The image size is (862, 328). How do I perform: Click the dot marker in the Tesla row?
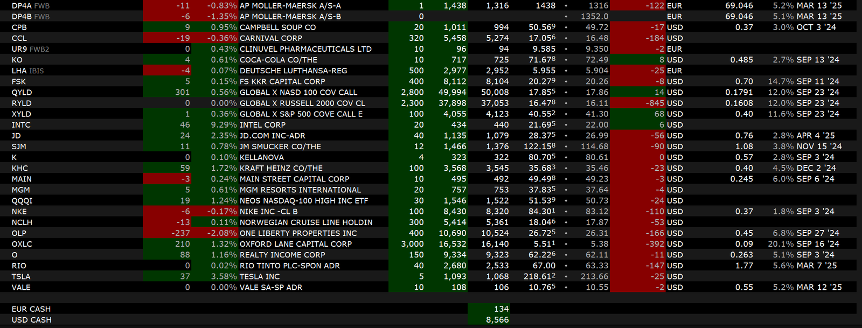566,276
